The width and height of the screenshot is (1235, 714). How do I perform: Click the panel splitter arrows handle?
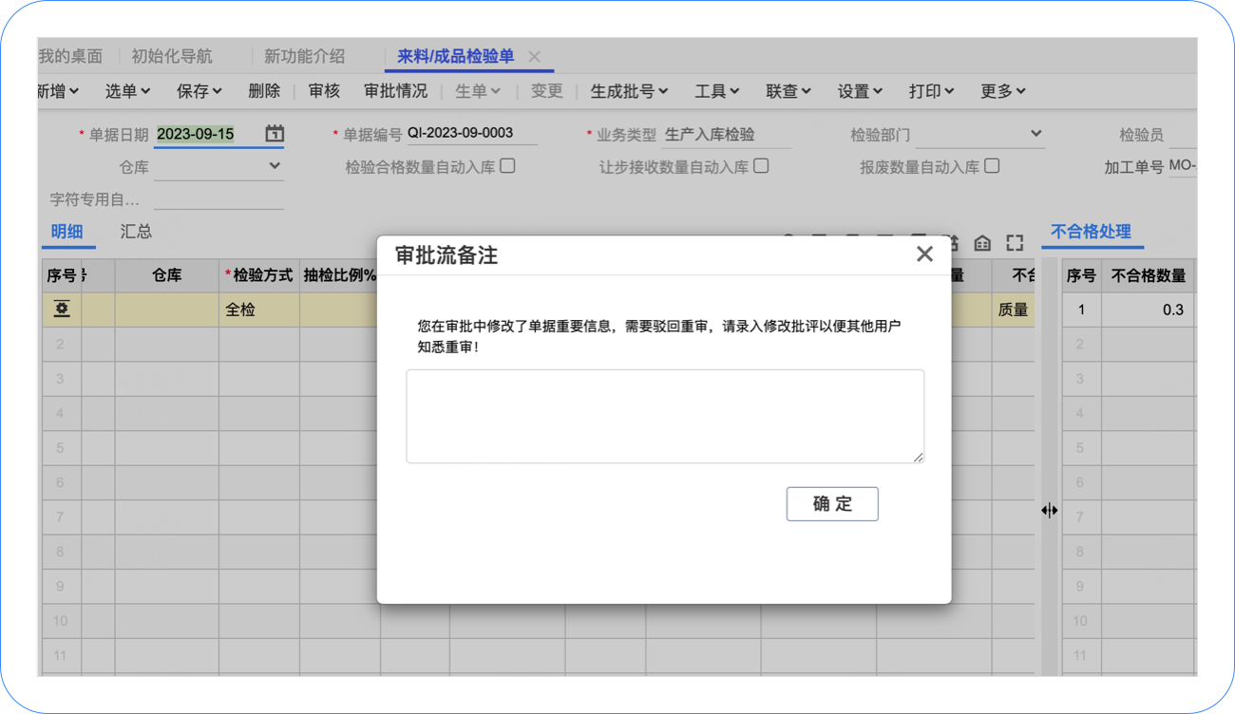pyautogui.click(x=1049, y=511)
